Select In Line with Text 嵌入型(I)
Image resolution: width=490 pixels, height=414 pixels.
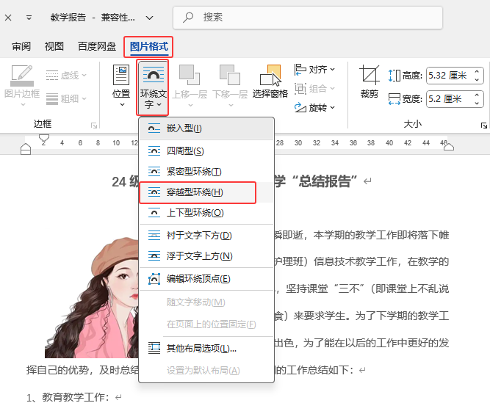point(206,128)
